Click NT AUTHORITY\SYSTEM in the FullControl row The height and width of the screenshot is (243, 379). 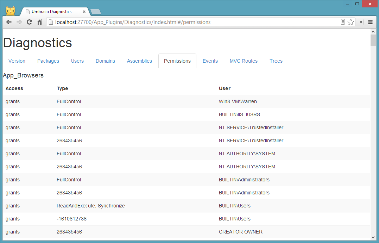coord(247,154)
